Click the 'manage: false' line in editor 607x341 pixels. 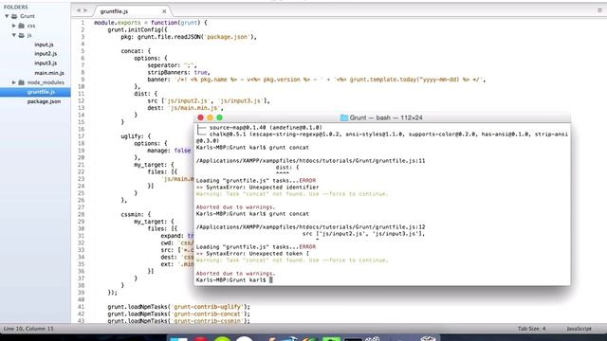(169, 151)
